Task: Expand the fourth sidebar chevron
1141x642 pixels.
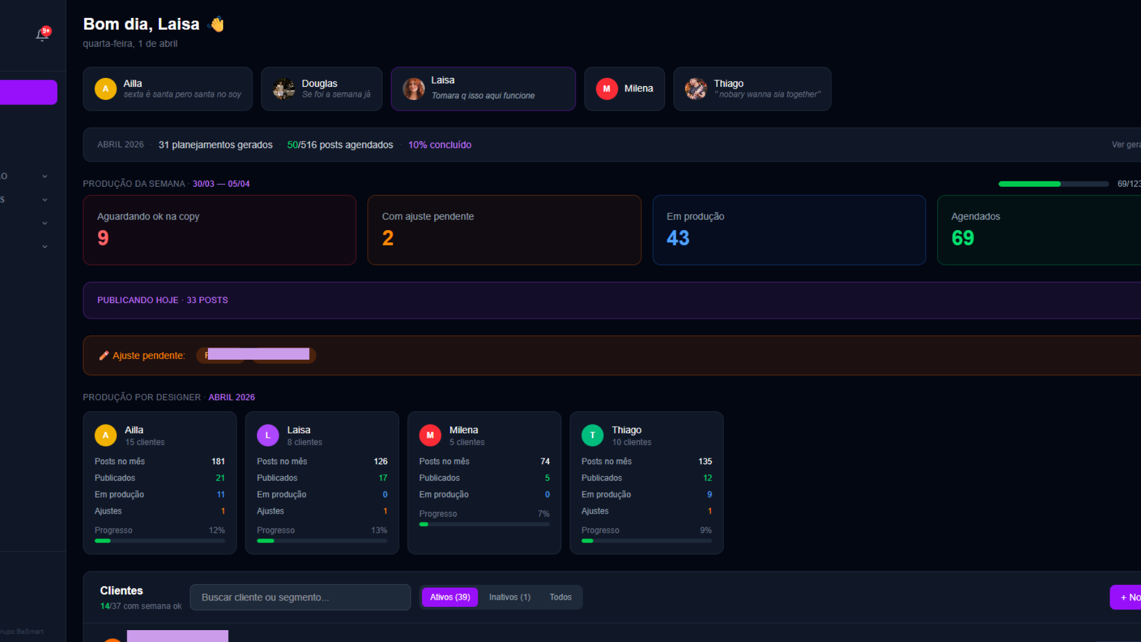Action: [x=45, y=247]
